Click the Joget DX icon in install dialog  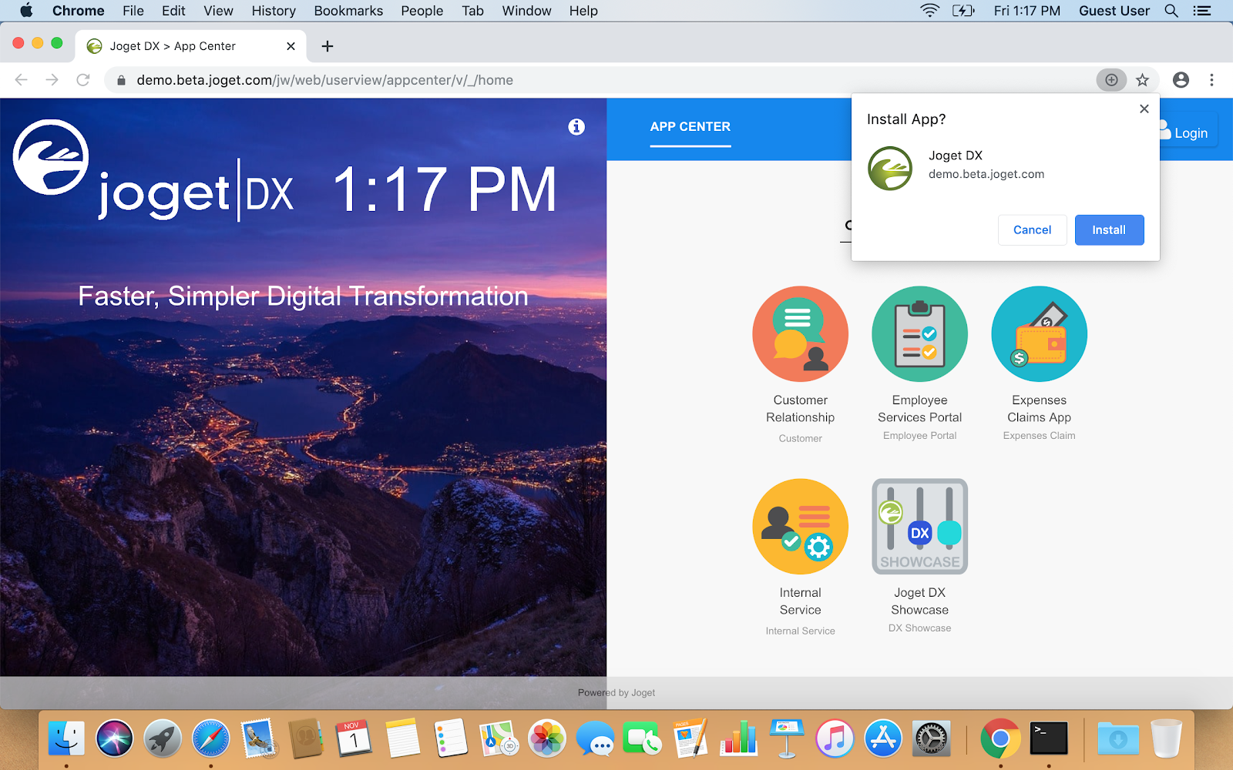pos(890,168)
